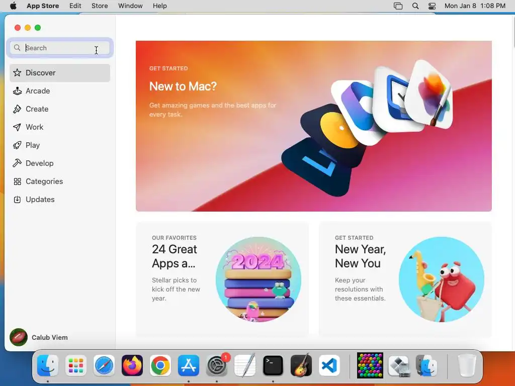Click the football account avatar
This screenshot has width=515, height=386.
click(19, 337)
